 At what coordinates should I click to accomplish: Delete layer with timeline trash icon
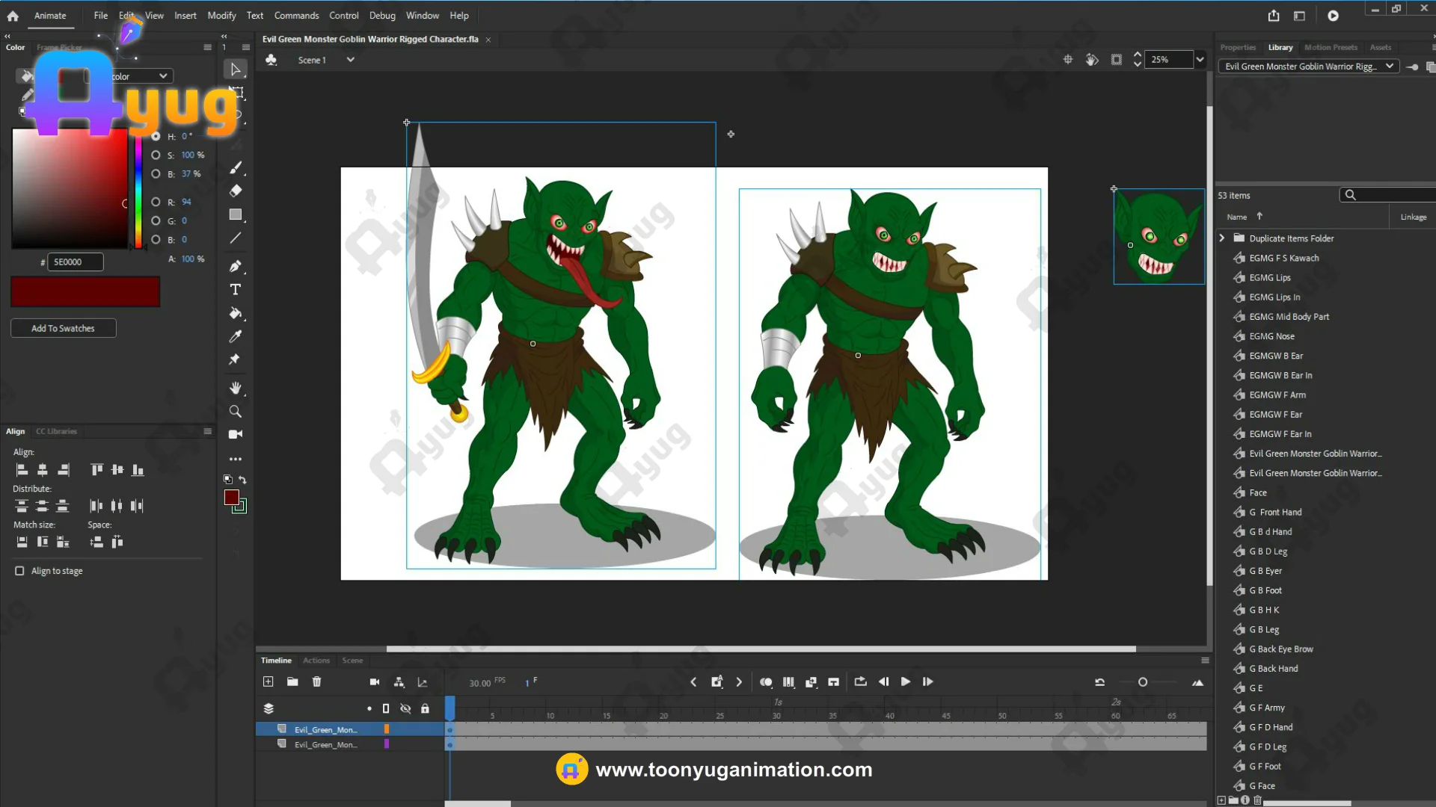point(316,682)
